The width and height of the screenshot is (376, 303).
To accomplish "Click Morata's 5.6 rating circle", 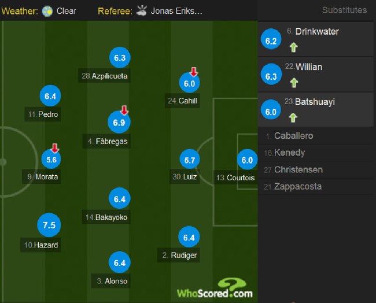I will (51, 159).
